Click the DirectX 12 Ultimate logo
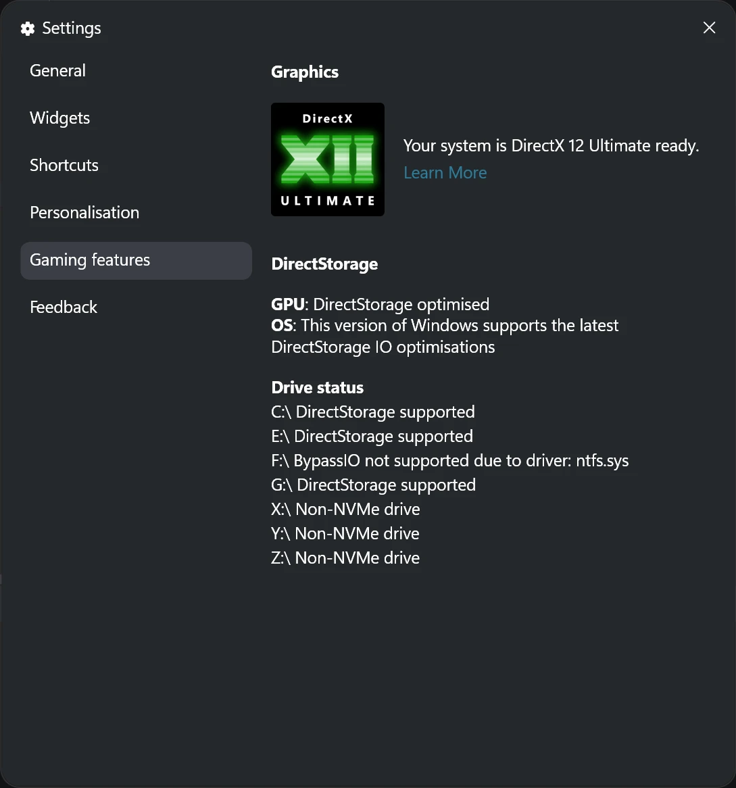Viewport: 736px width, 788px height. click(x=327, y=159)
